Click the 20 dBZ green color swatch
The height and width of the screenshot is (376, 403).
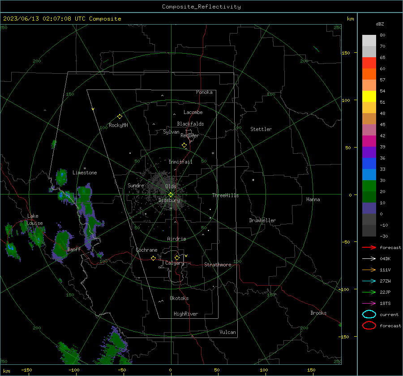[x=369, y=186]
